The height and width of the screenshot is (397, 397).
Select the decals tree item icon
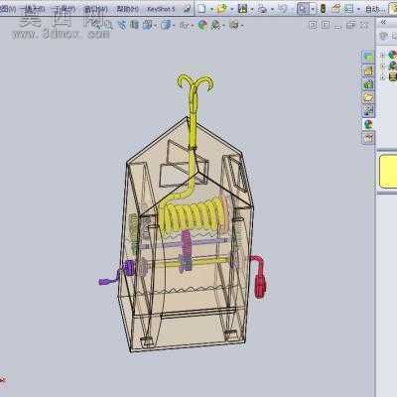point(392,76)
